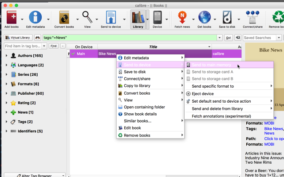Screen dimensions: 284x177
Task: Expand the Series [26] category
Action: [x=7, y=74]
